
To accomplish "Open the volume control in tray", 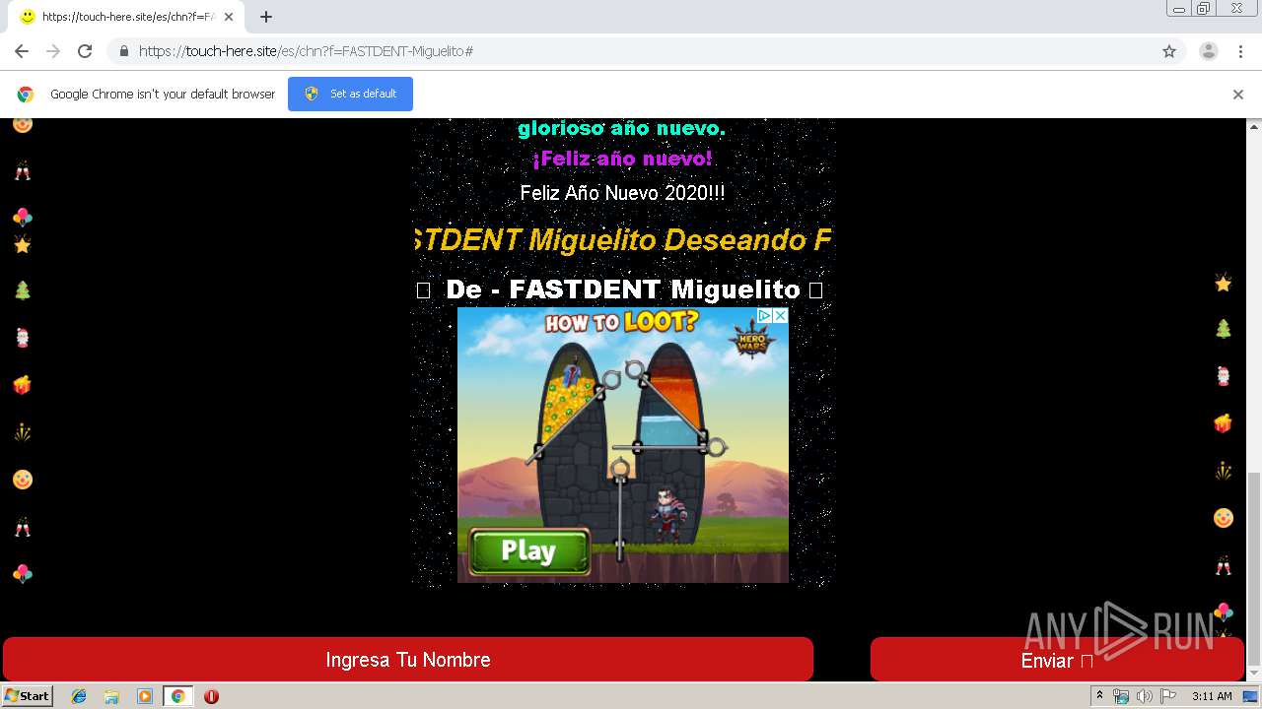I will [1145, 696].
